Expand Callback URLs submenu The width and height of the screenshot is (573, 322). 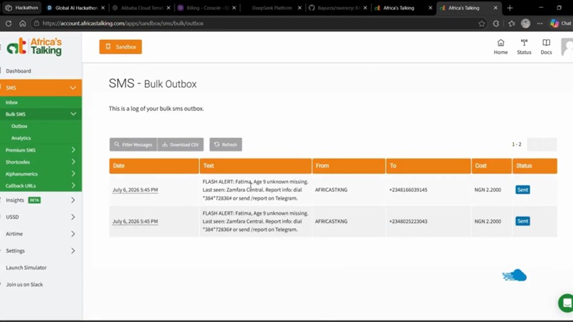(x=73, y=186)
